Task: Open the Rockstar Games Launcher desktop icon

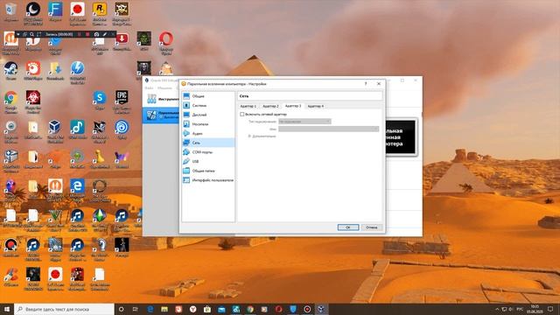Action: [100, 13]
